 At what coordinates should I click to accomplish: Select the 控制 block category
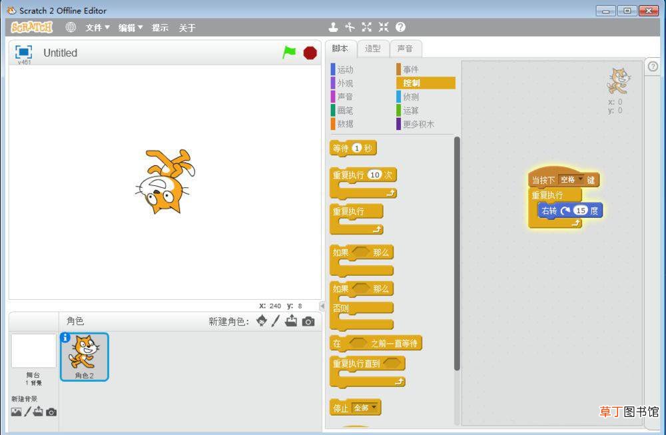[x=426, y=83]
